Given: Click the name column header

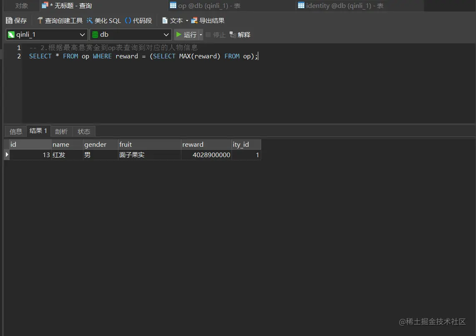Looking at the screenshot, I should click(67, 144).
